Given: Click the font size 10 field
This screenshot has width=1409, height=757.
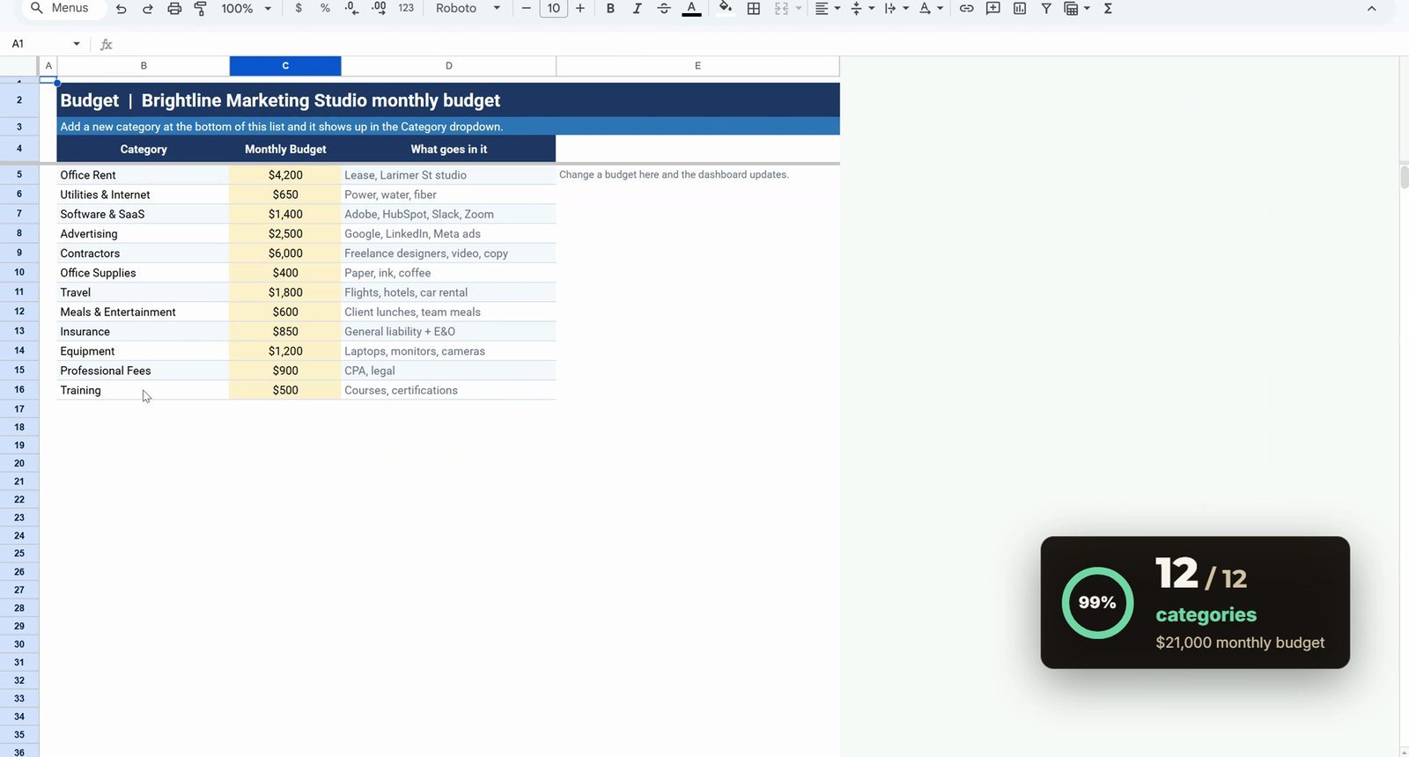Looking at the screenshot, I should click(x=553, y=9).
